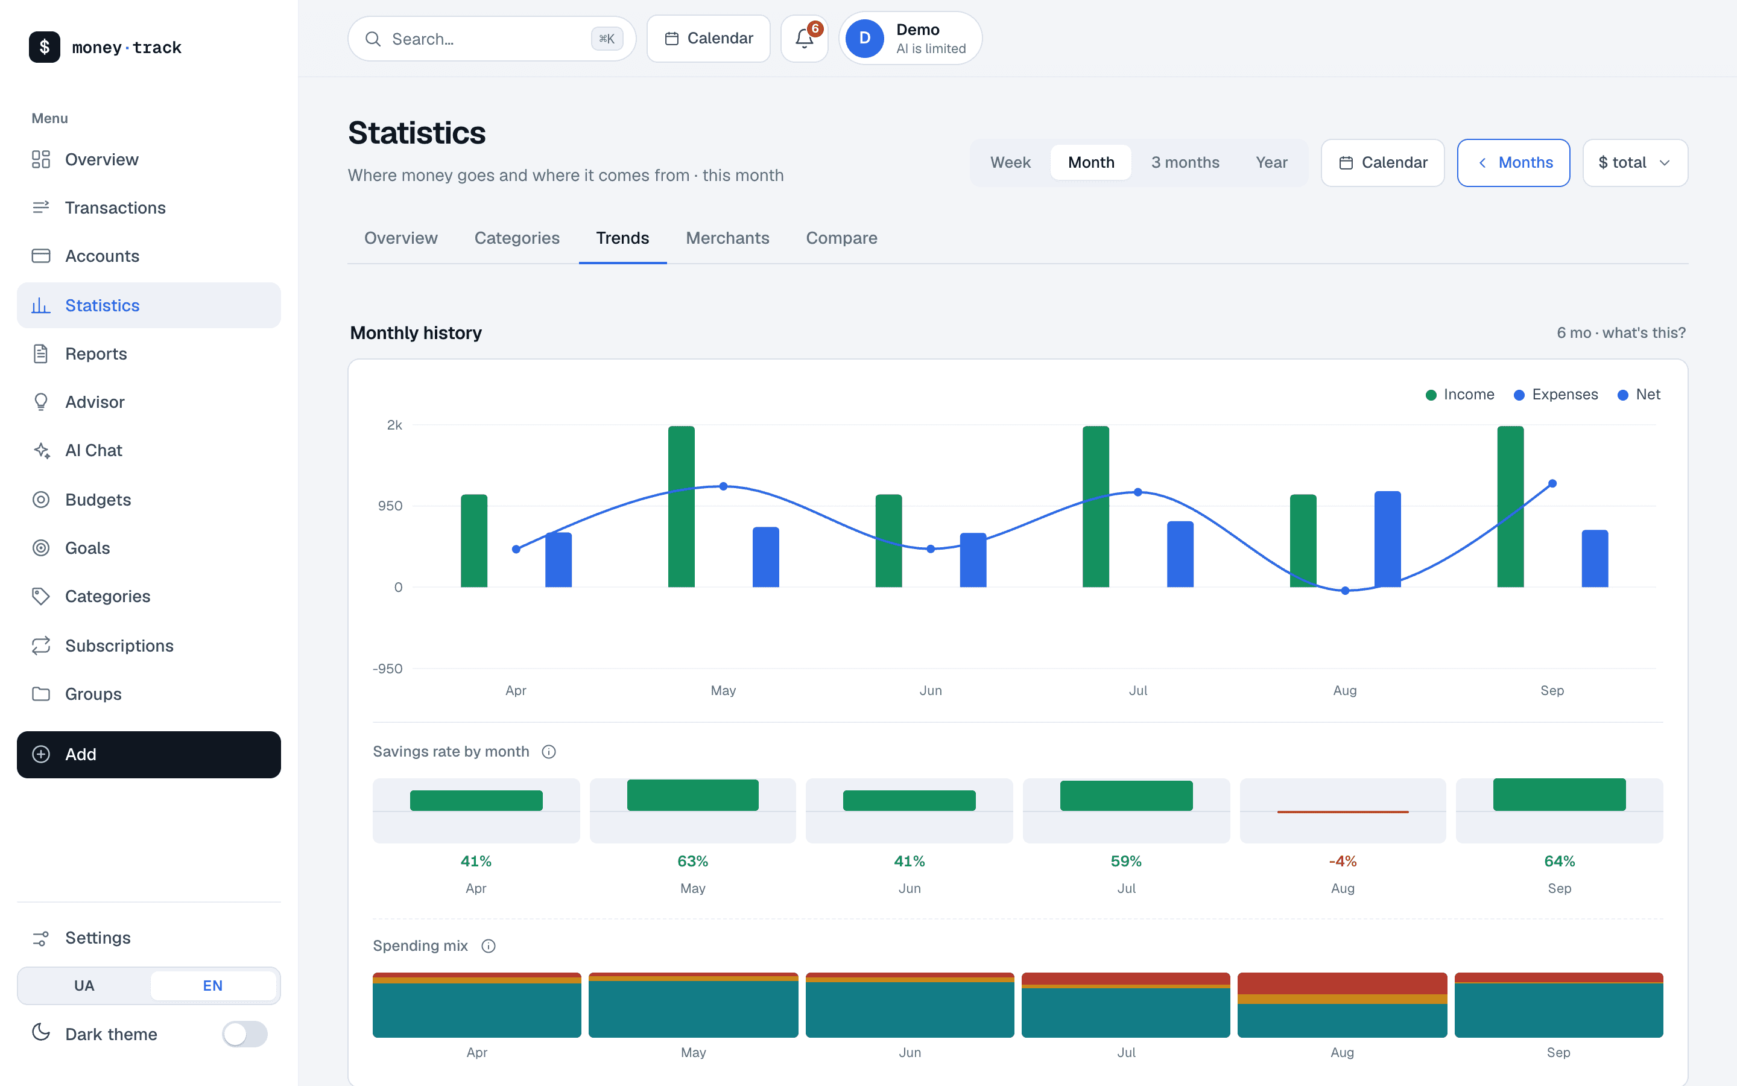Screen dimensions: 1737x1086
Task: Click the top bar Calendar button
Action: pyautogui.click(x=707, y=39)
